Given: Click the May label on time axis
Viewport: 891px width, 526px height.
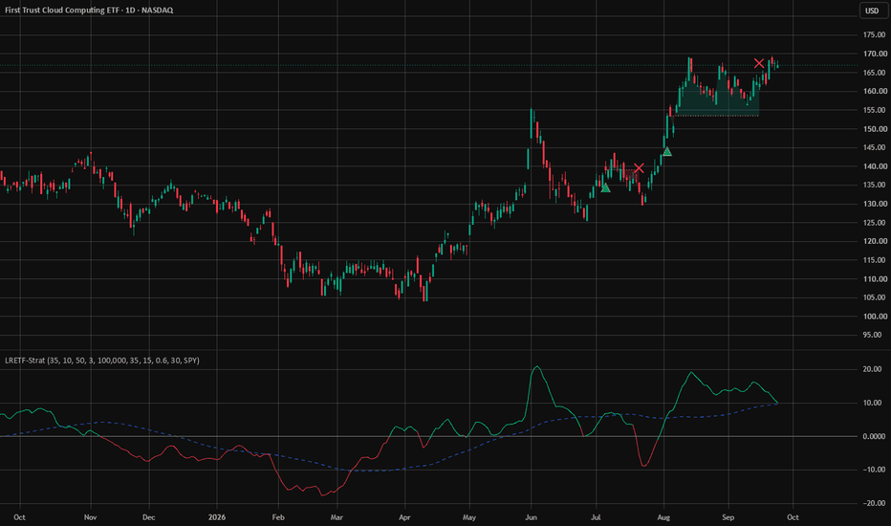Looking at the screenshot, I should point(469,517).
